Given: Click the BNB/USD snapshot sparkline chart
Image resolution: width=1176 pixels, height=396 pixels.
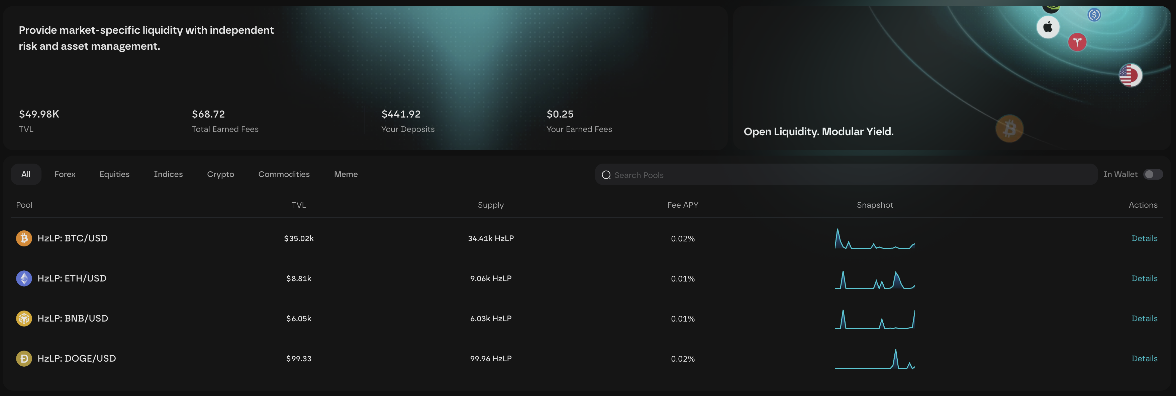Looking at the screenshot, I should (875, 319).
